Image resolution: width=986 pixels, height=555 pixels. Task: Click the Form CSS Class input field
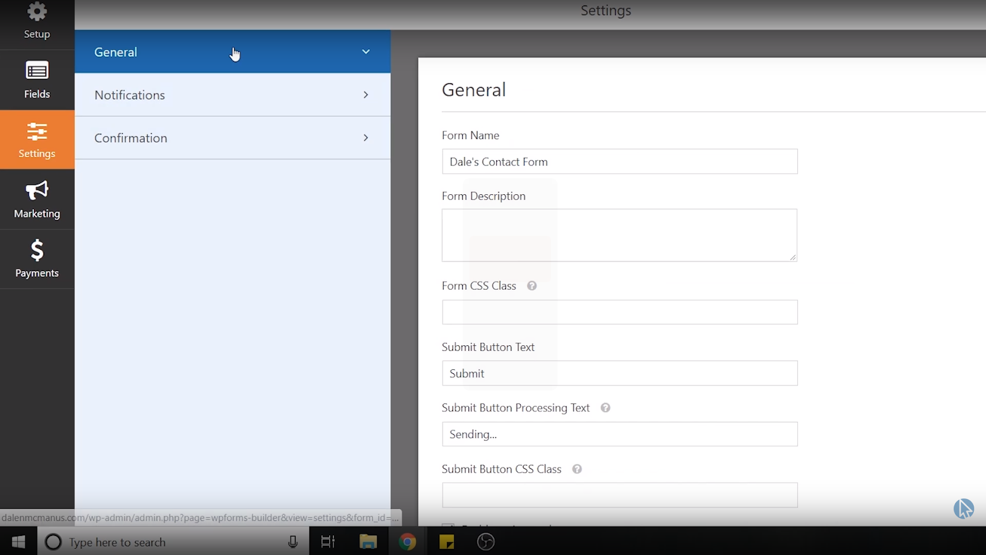click(x=620, y=313)
